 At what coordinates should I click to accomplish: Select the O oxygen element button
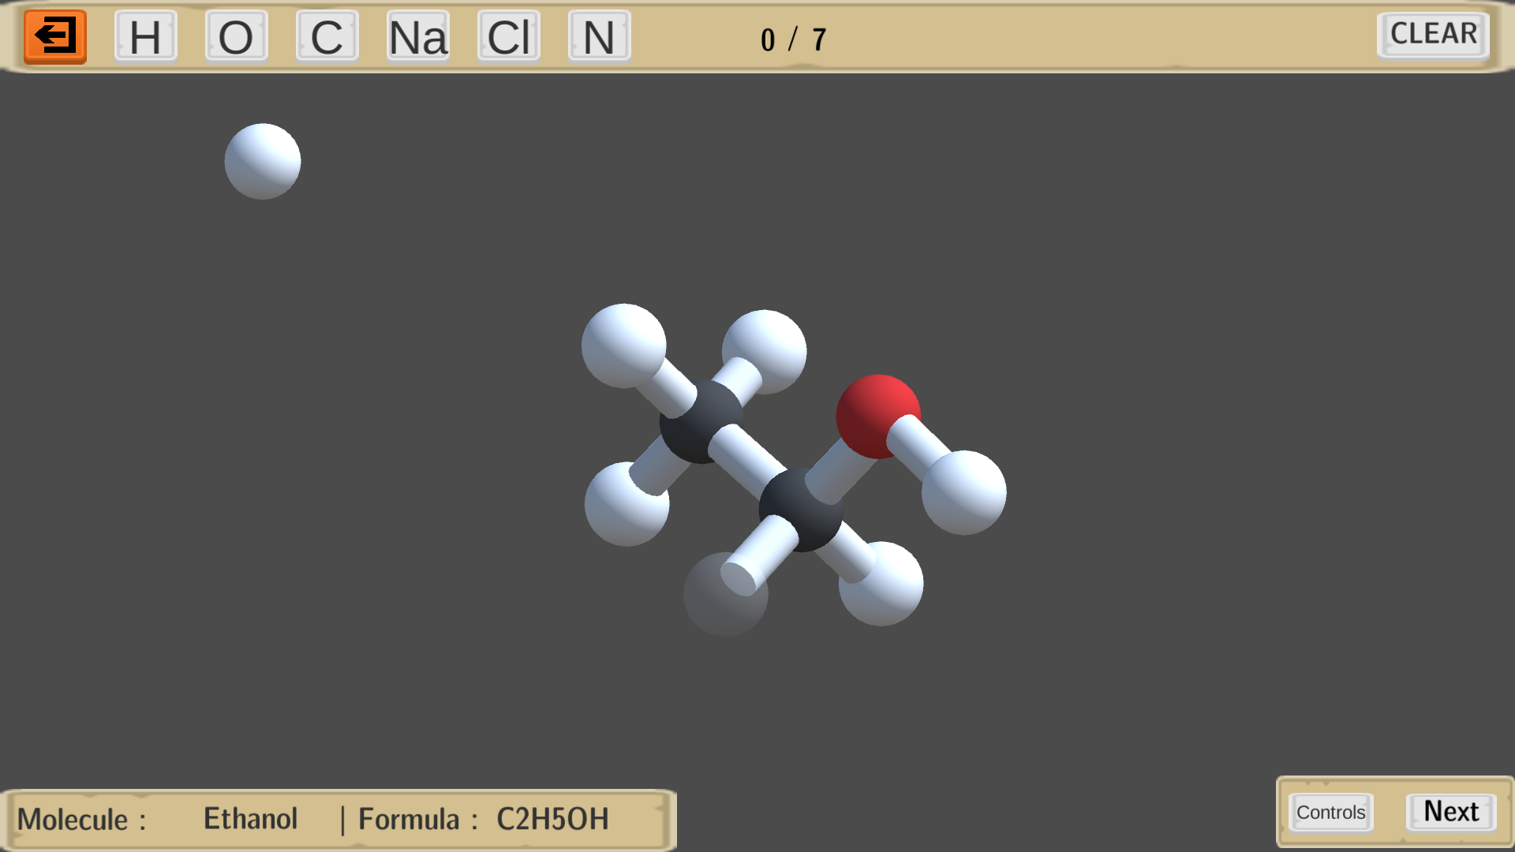click(237, 36)
